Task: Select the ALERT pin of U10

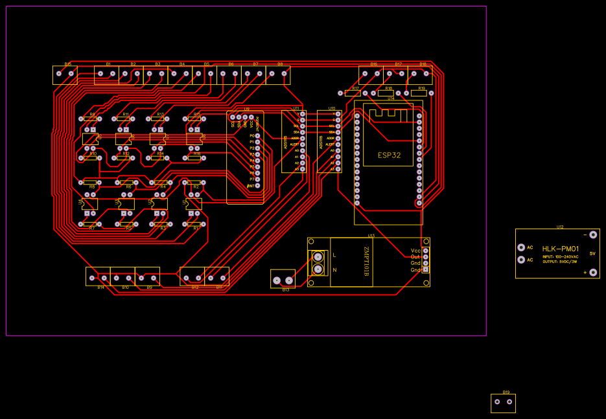Action: 338,144
